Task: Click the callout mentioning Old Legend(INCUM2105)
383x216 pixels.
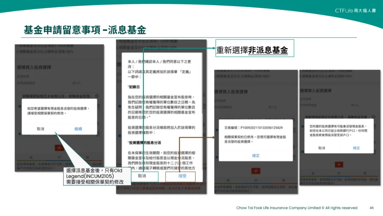Action: click(x=97, y=176)
